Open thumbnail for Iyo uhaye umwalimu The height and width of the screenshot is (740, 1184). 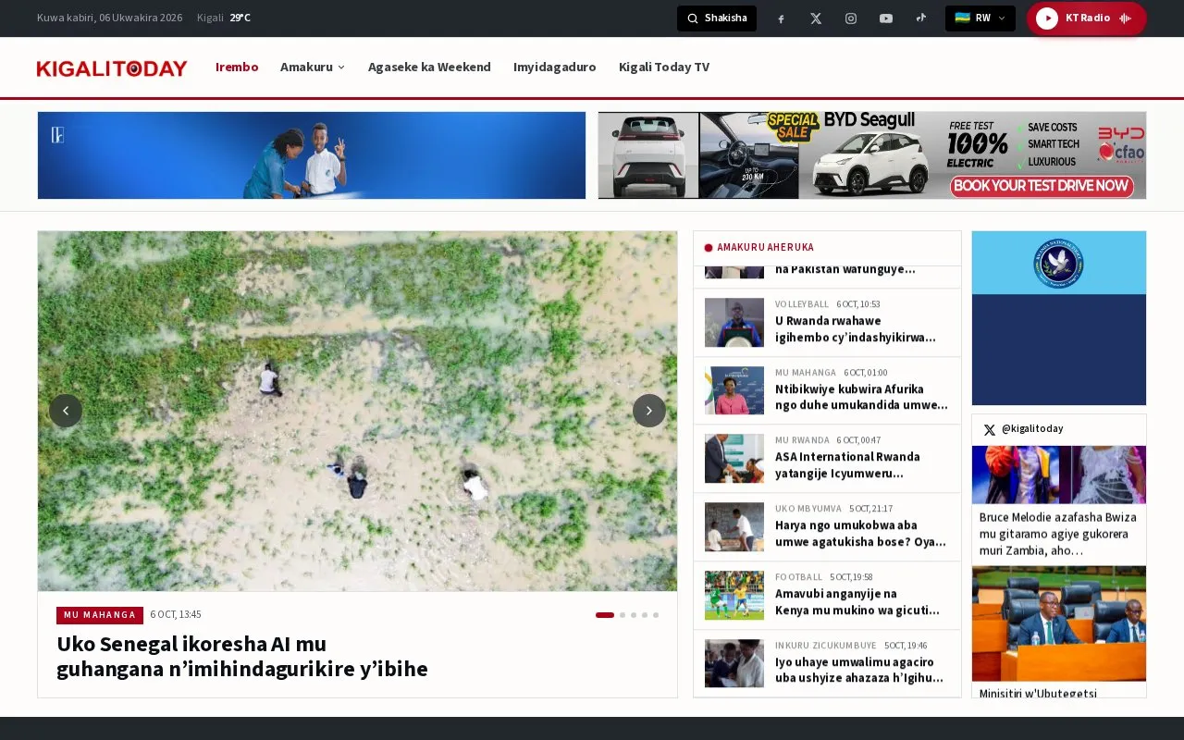(x=734, y=663)
